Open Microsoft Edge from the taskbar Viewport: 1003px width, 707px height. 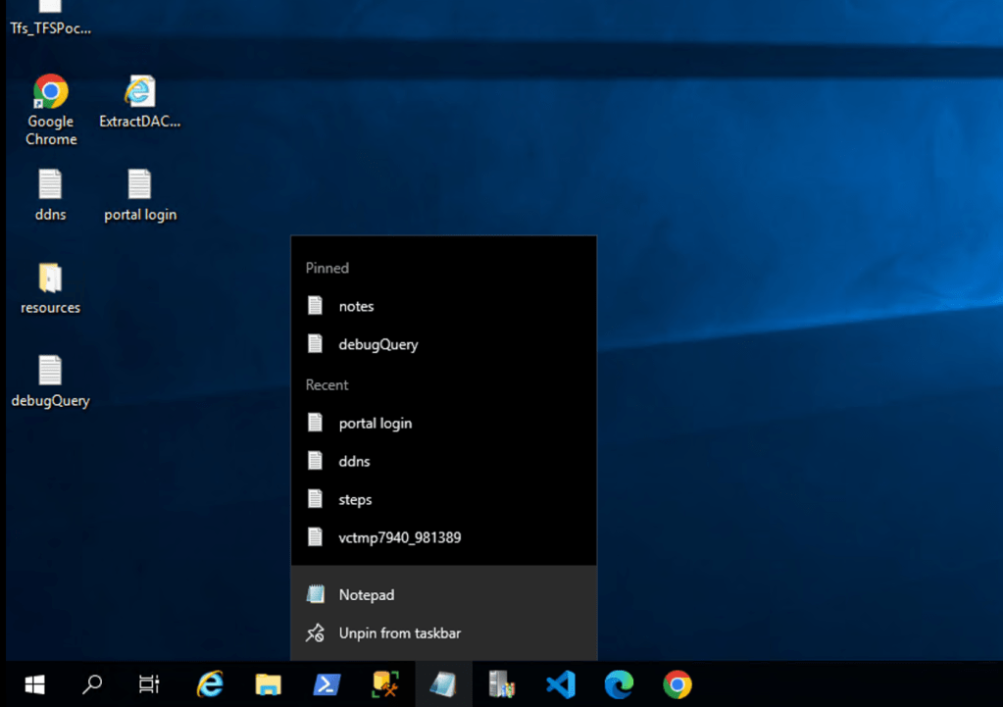619,684
